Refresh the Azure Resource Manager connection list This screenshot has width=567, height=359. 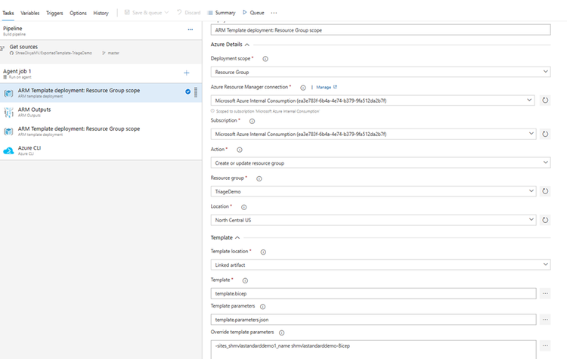click(545, 101)
